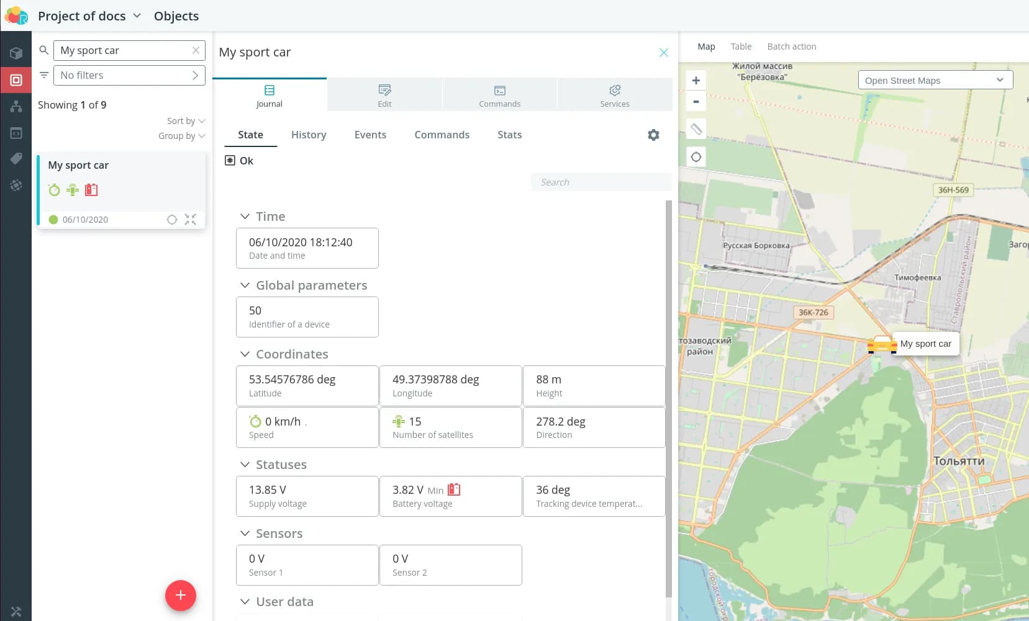Switch to the History tab

[309, 135]
